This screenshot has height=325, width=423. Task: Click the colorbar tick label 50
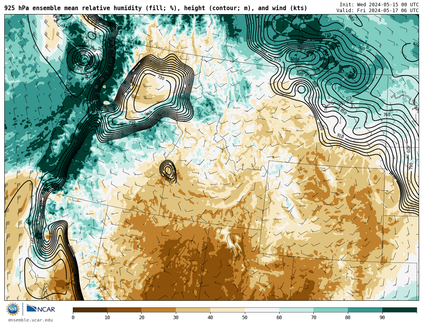coord(245,318)
